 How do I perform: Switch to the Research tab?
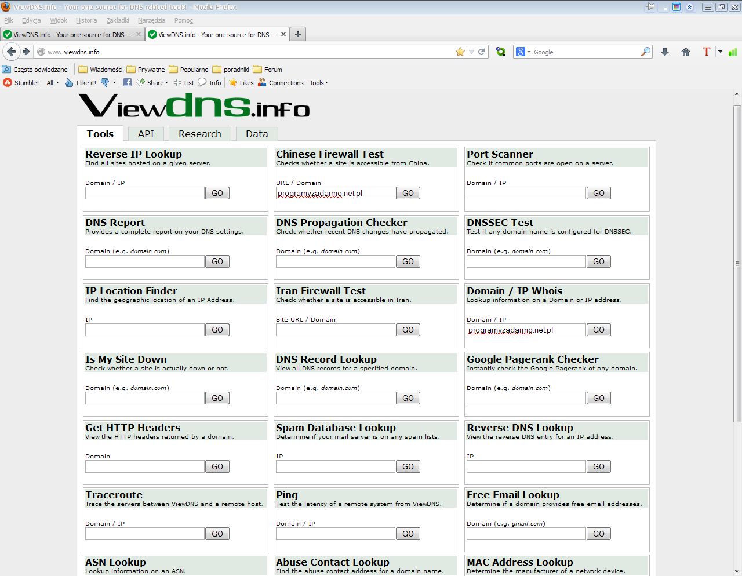tap(200, 134)
